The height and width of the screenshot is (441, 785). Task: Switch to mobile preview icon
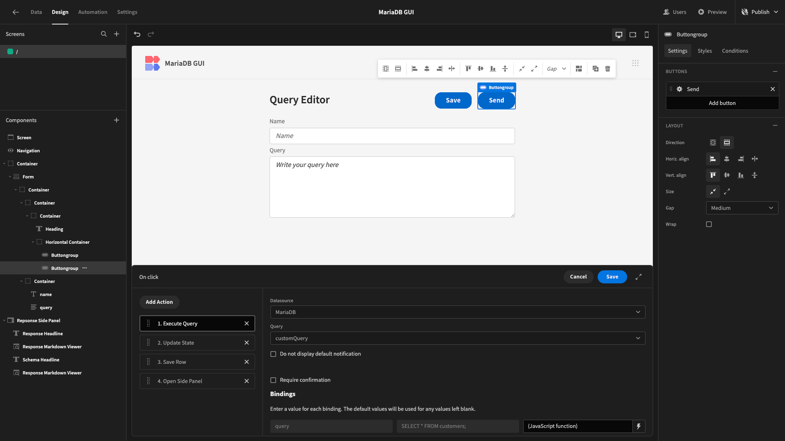[x=647, y=35]
